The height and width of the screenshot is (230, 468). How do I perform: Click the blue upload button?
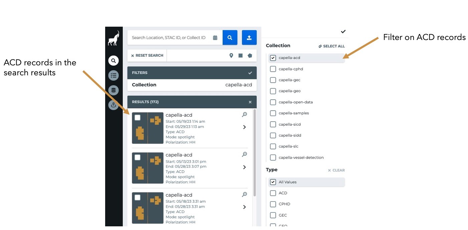[x=249, y=38]
